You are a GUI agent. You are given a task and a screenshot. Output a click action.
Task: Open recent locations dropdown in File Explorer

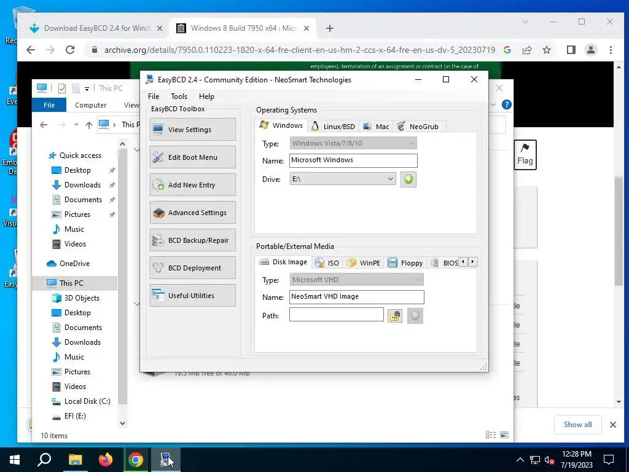click(76, 125)
